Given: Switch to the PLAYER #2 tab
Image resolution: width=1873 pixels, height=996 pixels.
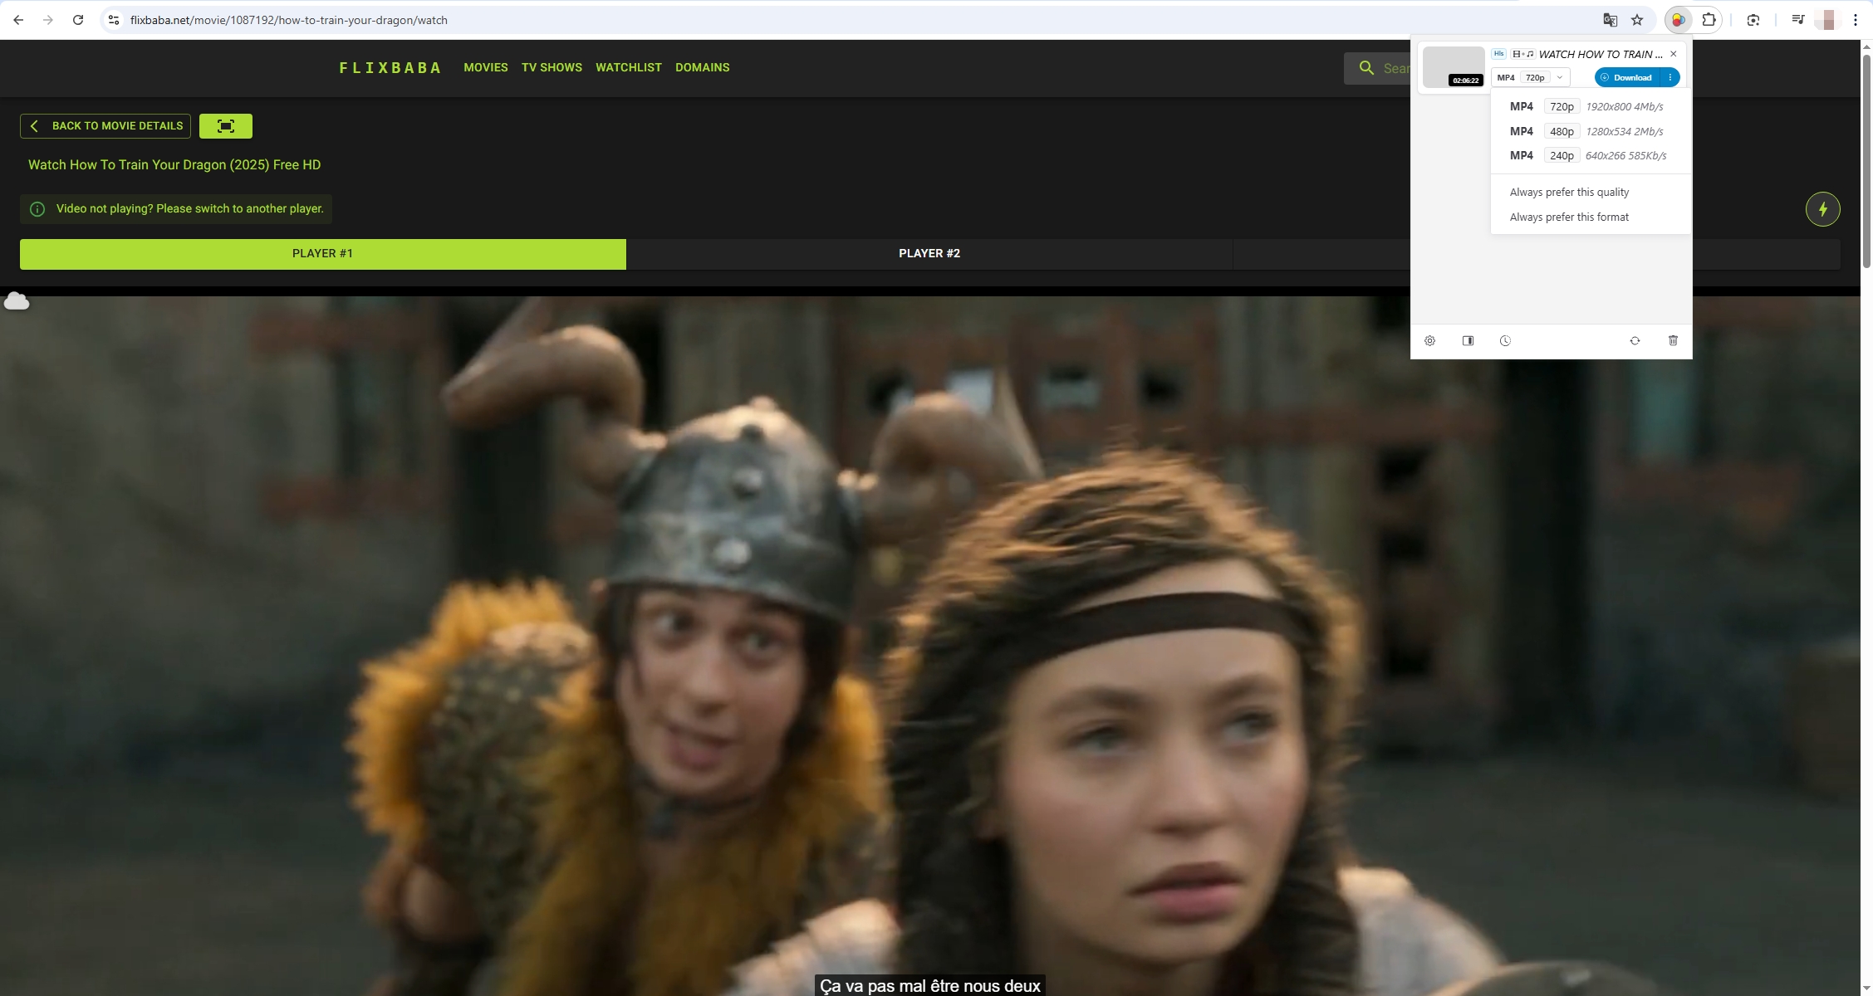Looking at the screenshot, I should 929,254.
